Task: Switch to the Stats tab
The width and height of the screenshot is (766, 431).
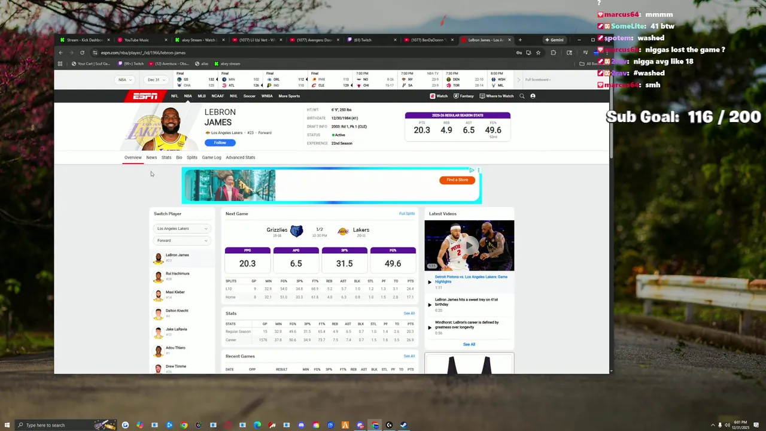Action: (x=166, y=157)
